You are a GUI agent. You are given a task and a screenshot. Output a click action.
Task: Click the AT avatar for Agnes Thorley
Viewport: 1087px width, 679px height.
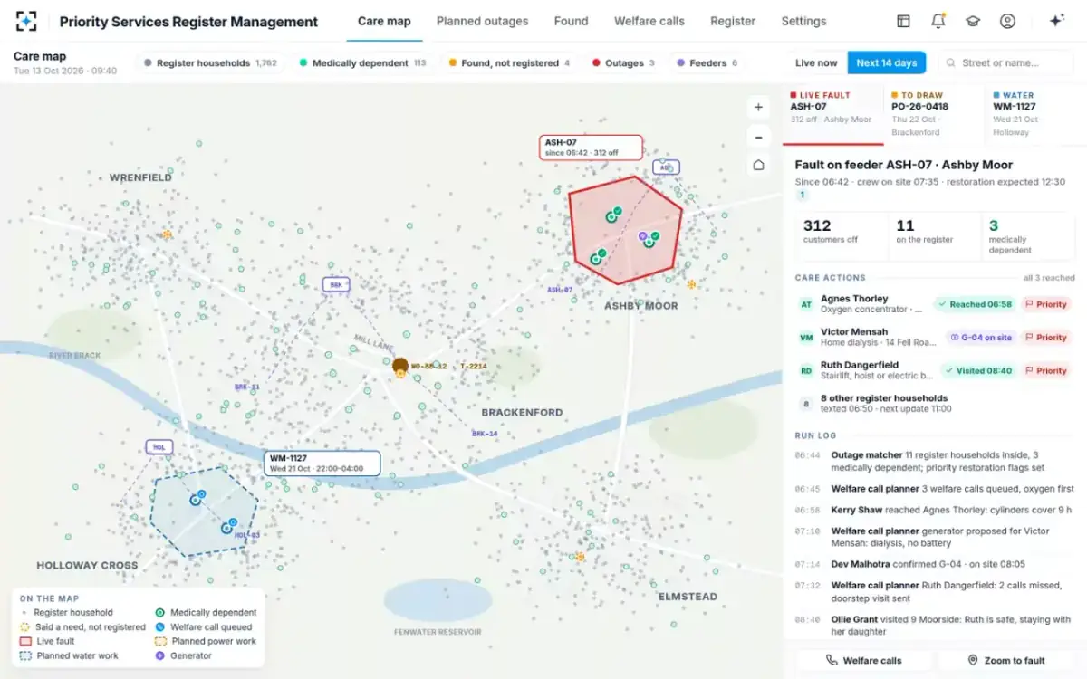[805, 305]
